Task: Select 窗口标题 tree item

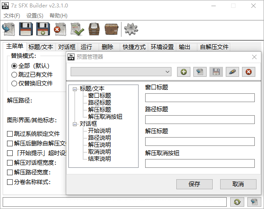Action: pos(100,96)
